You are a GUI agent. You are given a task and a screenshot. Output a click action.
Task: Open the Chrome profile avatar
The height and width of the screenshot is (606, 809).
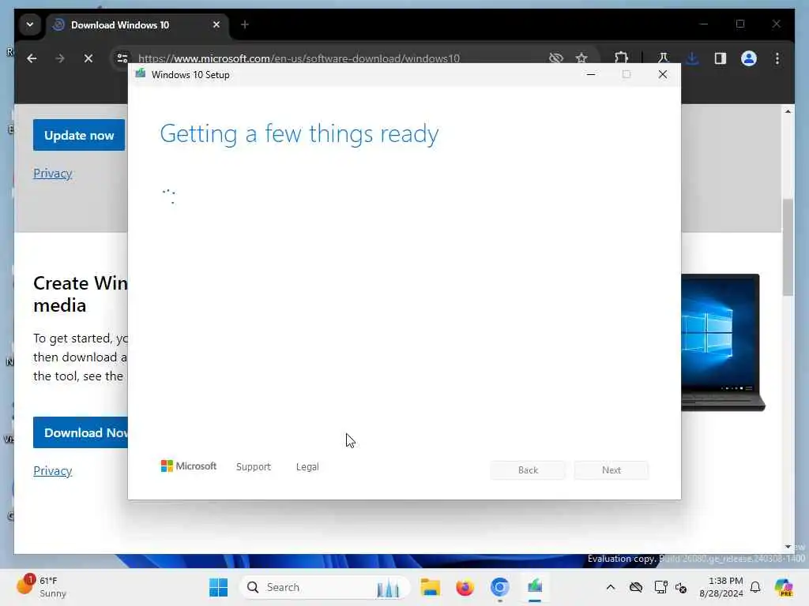tap(749, 58)
